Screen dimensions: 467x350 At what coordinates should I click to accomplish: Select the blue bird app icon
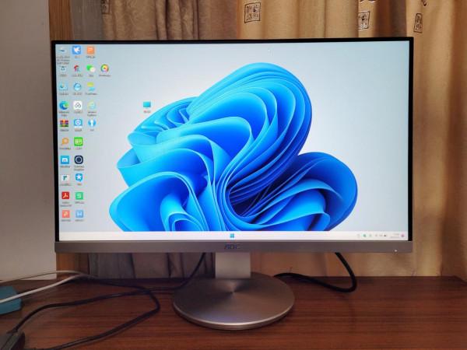[x=77, y=51]
